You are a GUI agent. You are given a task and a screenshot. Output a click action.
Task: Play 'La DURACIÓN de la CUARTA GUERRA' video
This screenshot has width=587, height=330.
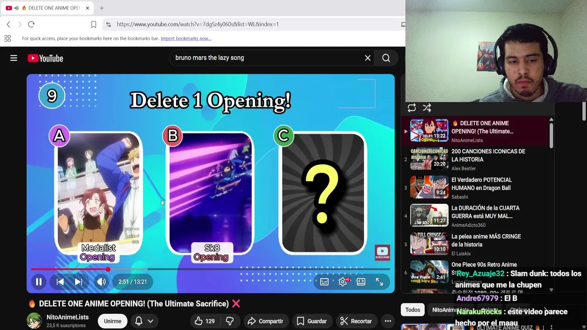coord(476,216)
